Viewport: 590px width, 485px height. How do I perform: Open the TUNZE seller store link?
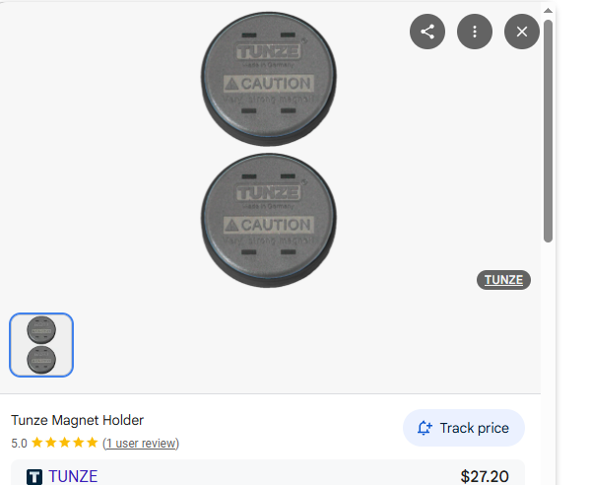pos(73,476)
